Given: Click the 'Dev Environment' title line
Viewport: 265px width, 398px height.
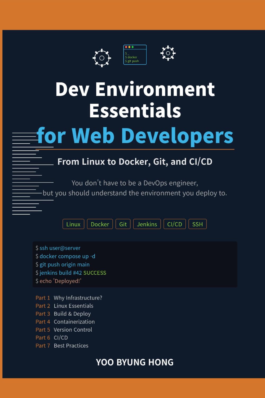Looking at the screenshot, I should 135,89.
